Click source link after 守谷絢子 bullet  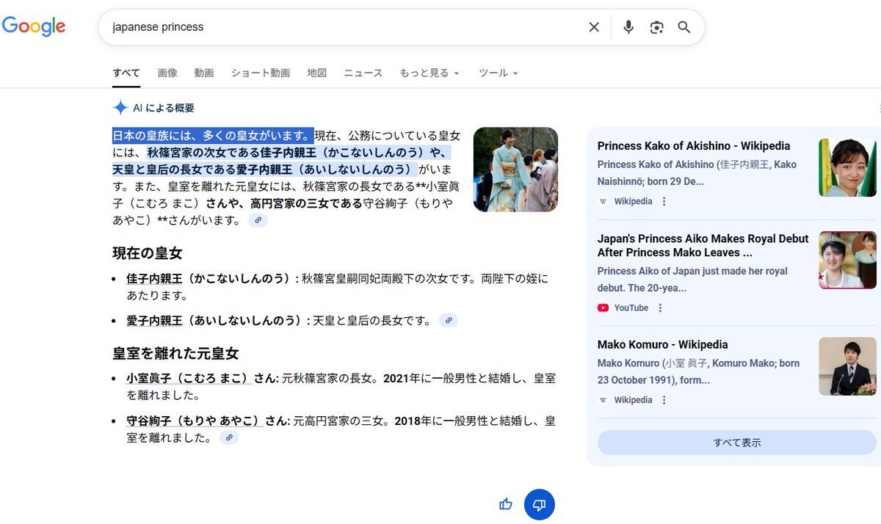click(229, 437)
